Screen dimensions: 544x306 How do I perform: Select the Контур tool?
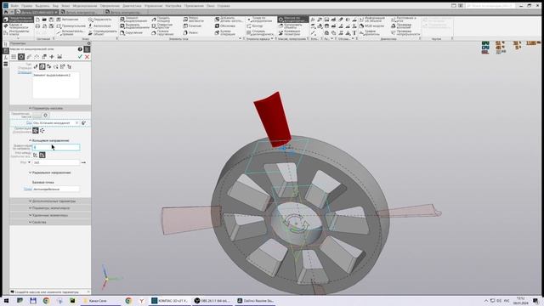255,26
